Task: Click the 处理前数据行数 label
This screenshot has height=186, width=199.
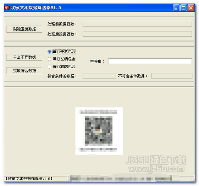Action: [62, 24]
